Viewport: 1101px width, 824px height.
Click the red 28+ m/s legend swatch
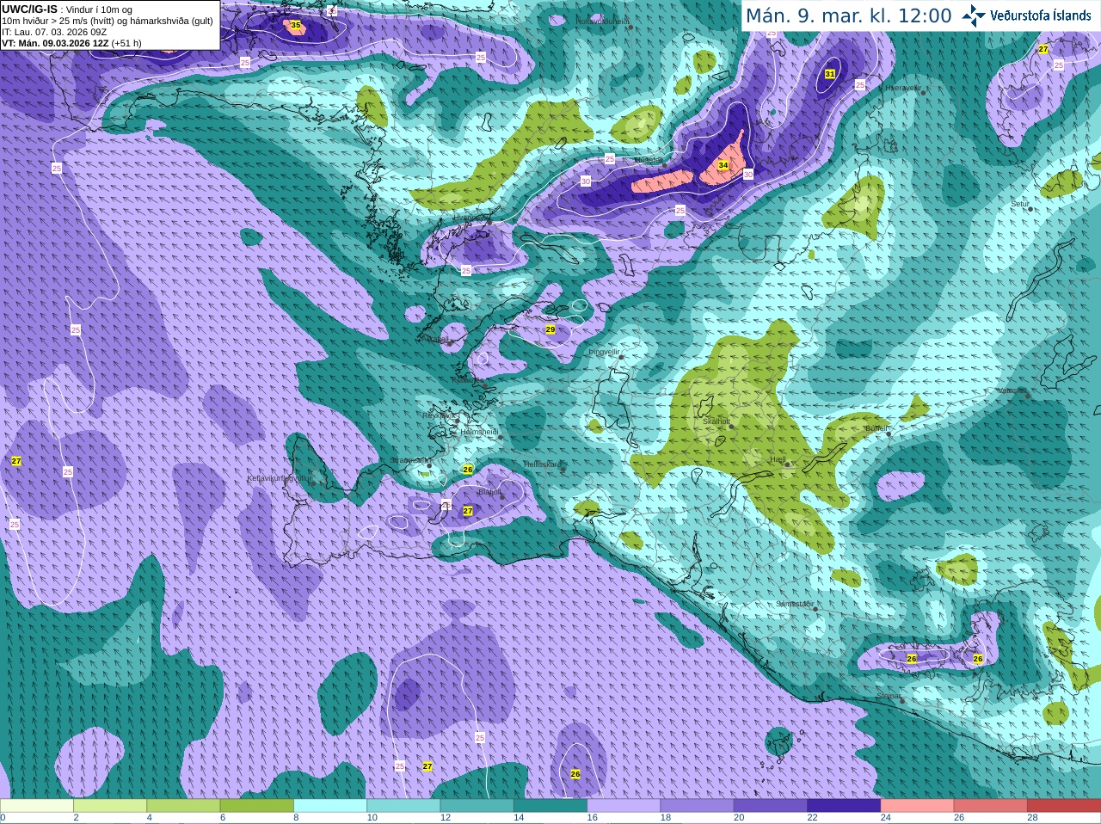(x=1064, y=806)
